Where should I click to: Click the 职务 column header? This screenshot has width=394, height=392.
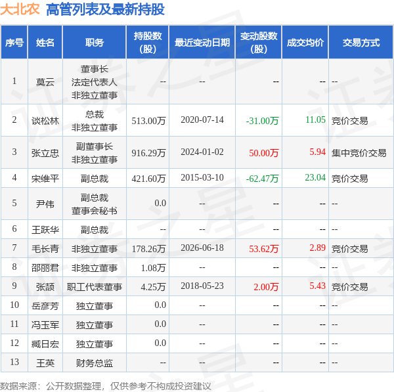pos(95,43)
